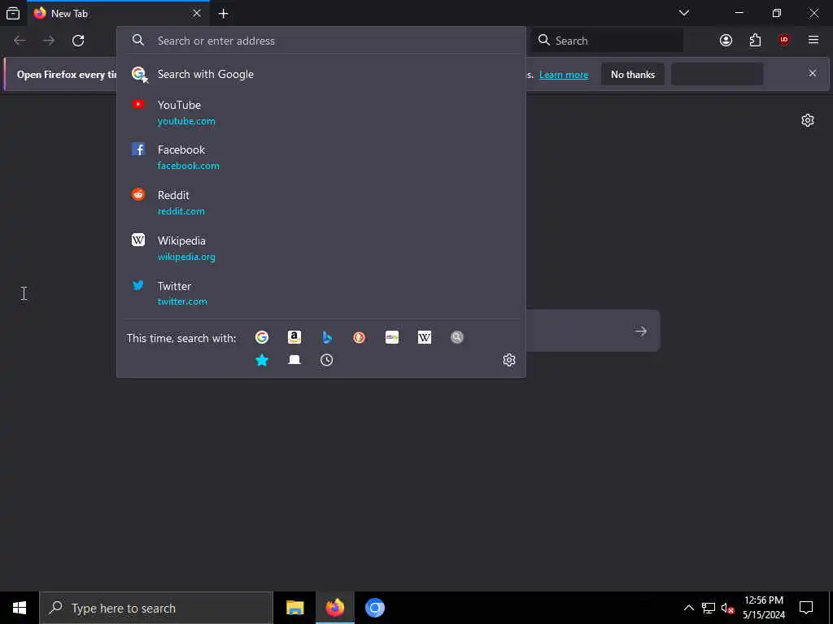
Task: Click the Windows Type here to search box
Action: click(156, 608)
